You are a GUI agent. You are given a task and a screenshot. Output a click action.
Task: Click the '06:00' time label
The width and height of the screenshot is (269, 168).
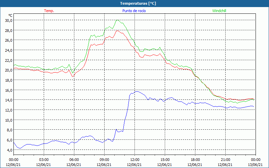coord(74,160)
